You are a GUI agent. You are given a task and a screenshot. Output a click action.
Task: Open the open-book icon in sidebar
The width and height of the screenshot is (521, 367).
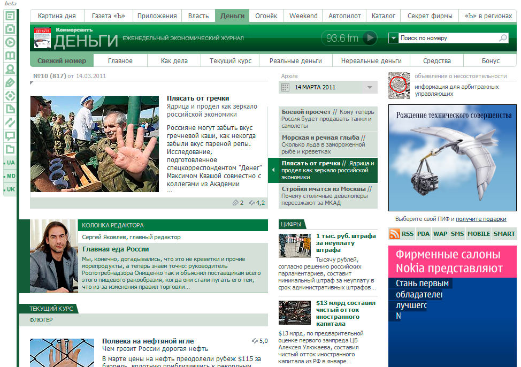click(x=10, y=56)
